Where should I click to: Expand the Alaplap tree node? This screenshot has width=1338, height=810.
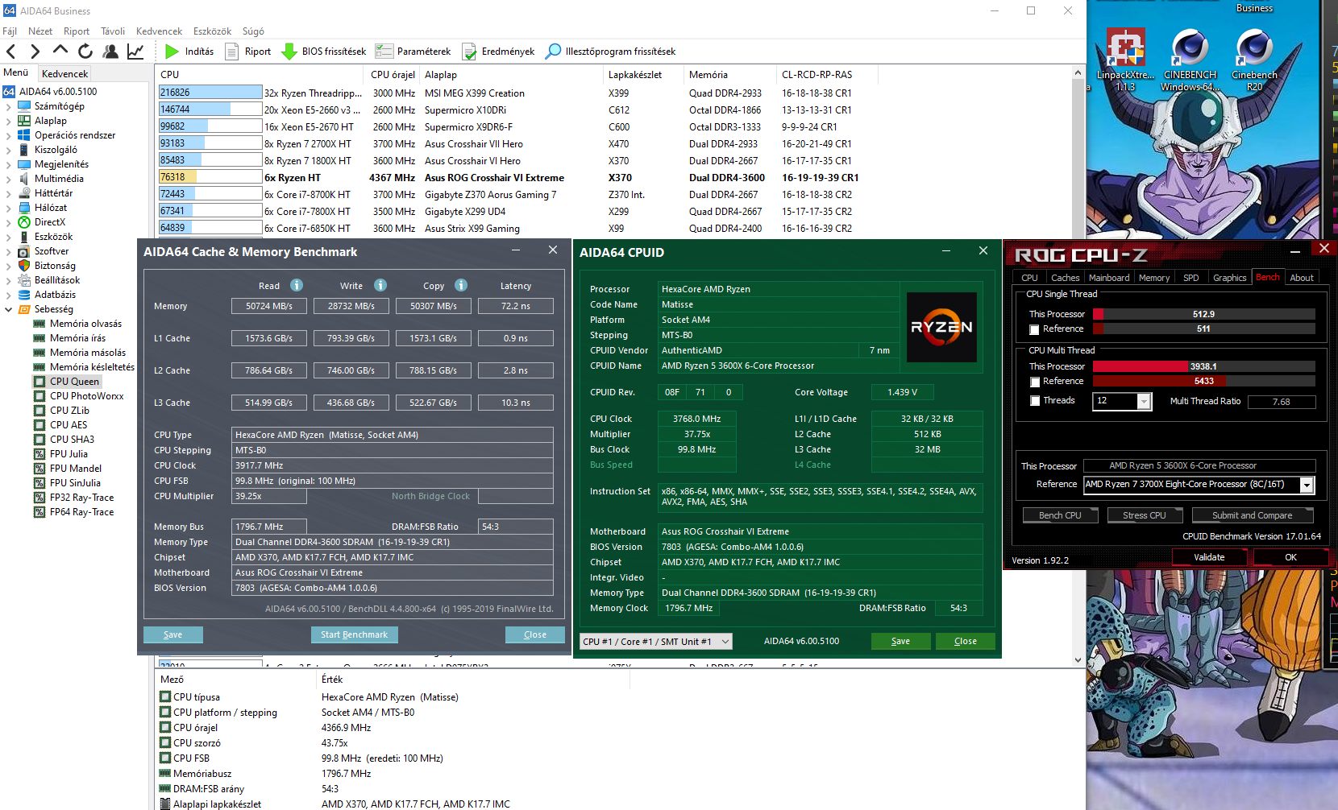[8, 121]
